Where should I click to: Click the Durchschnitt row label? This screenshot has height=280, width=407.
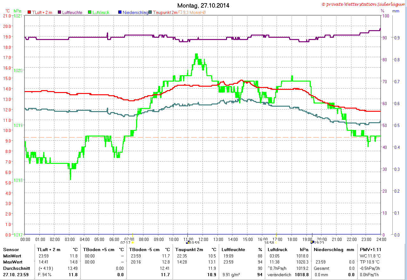(x=16, y=268)
